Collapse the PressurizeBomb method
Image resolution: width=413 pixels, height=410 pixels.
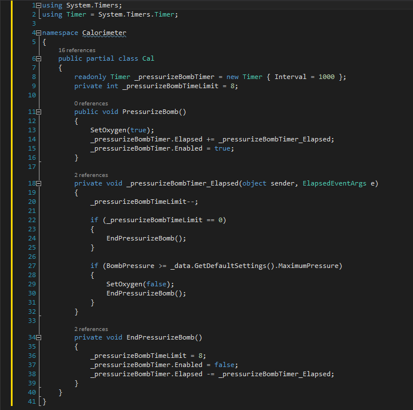pyautogui.click(x=39, y=112)
